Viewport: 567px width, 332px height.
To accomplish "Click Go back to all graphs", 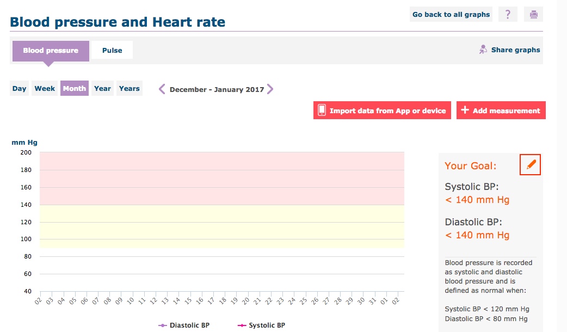I will click(451, 15).
